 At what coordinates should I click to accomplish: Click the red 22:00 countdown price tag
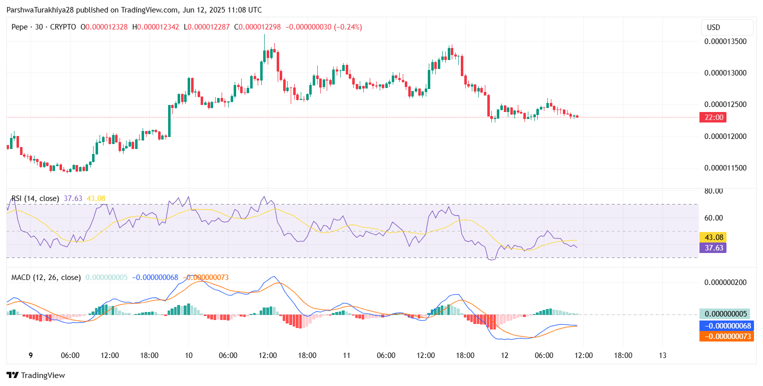[x=714, y=117]
